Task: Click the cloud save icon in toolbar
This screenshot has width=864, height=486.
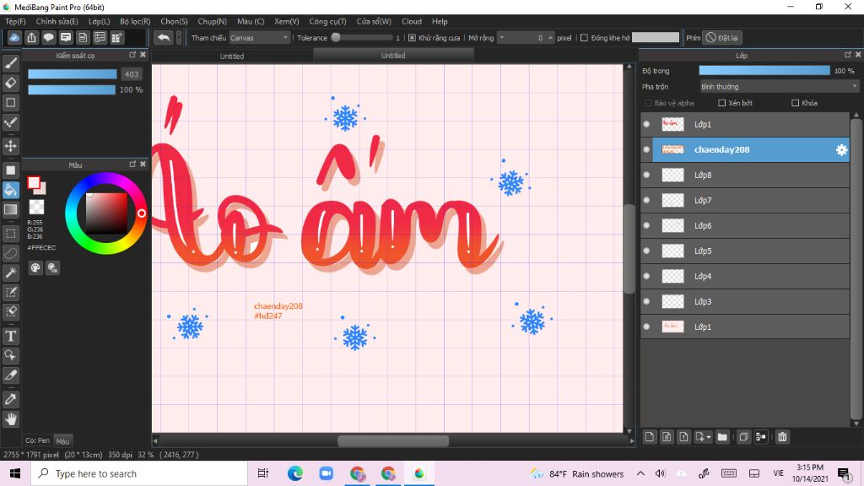Action: tap(14, 37)
